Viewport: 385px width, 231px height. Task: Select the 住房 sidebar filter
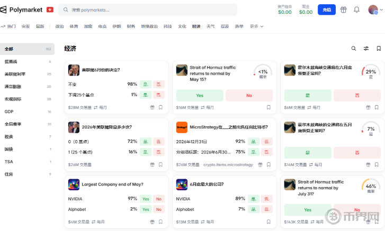pyautogui.click(x=27, y=174)
